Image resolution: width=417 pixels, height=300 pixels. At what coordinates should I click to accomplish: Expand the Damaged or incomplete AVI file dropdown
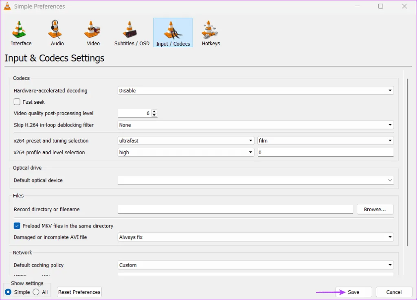[255, 237]
